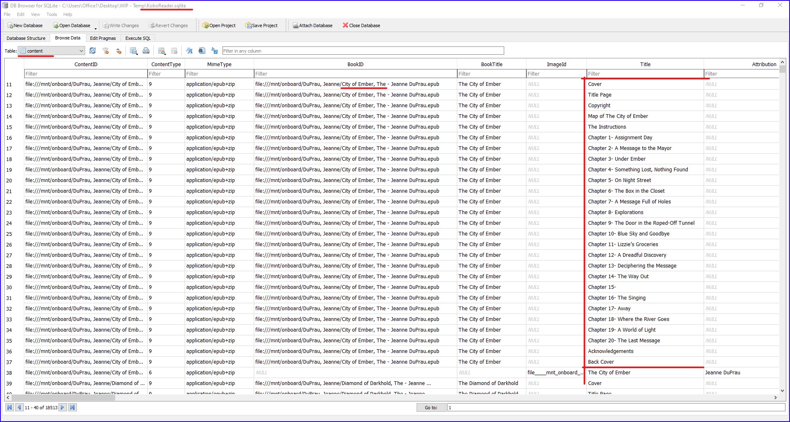Click the delete record icon
This screenshot has width=790, height=422.
(x=174, y=51)
